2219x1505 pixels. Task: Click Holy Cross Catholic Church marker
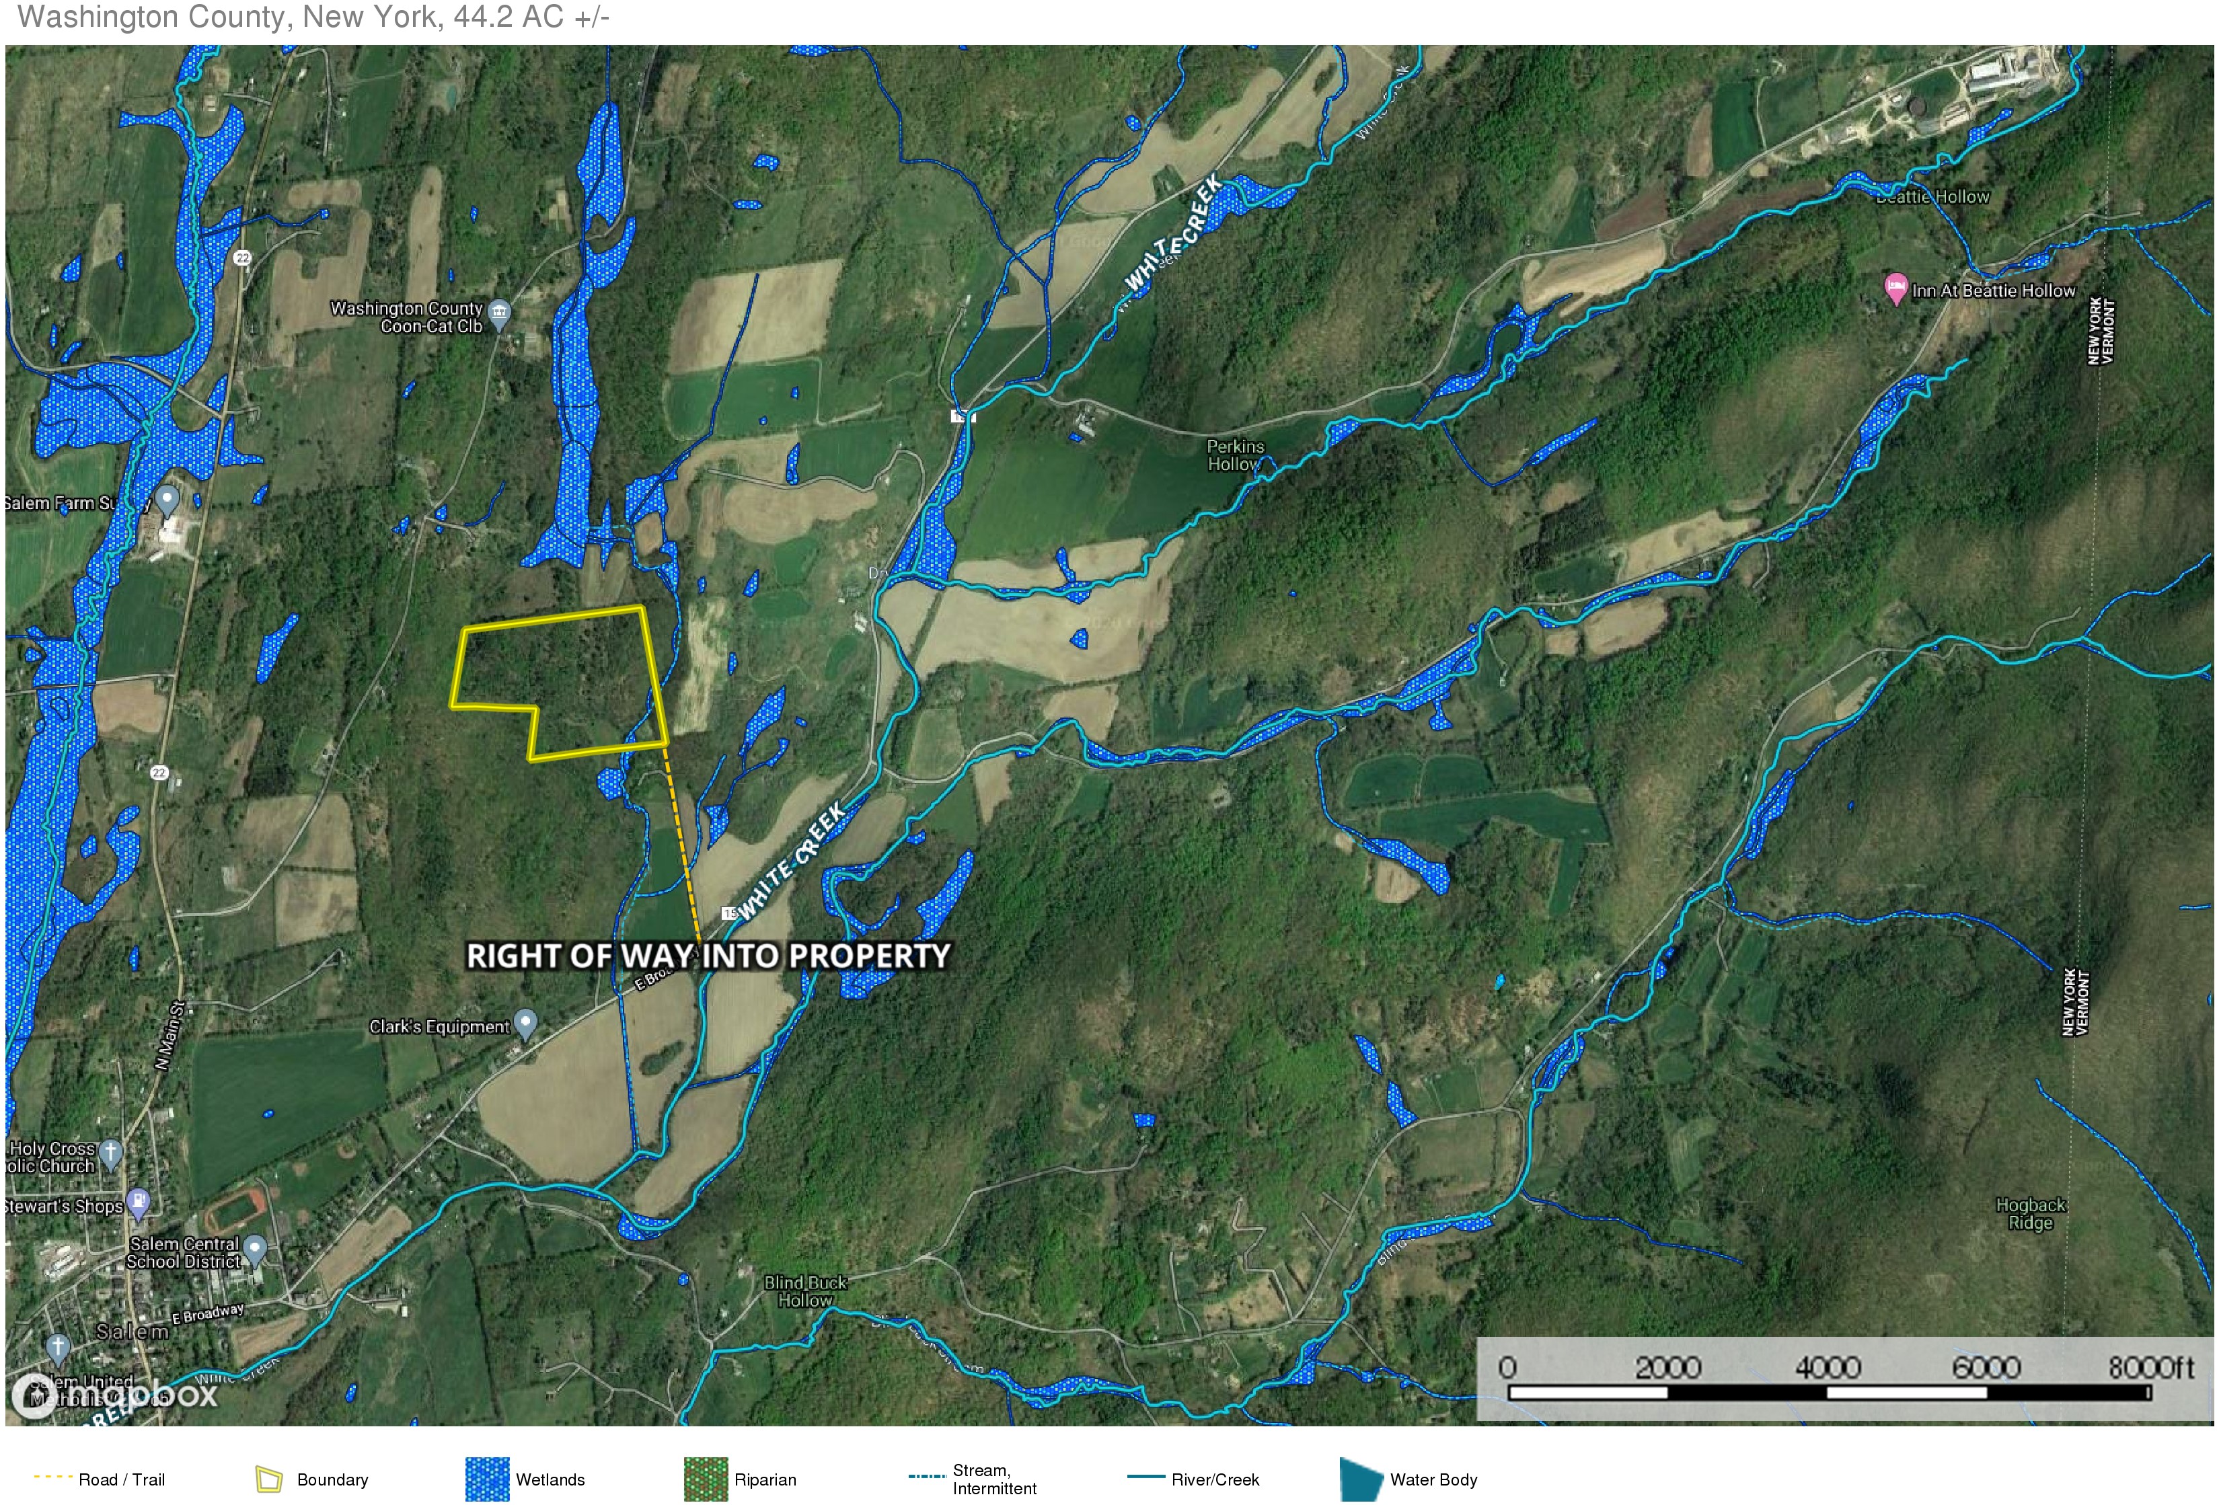[111, 1153]
